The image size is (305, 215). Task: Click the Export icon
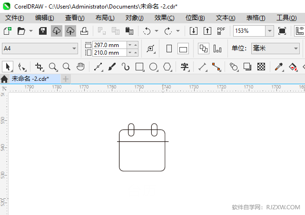(x=207, y=31)
